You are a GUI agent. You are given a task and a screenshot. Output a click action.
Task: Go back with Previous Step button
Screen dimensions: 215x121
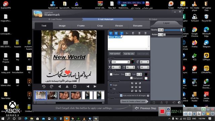coord(145,108)
